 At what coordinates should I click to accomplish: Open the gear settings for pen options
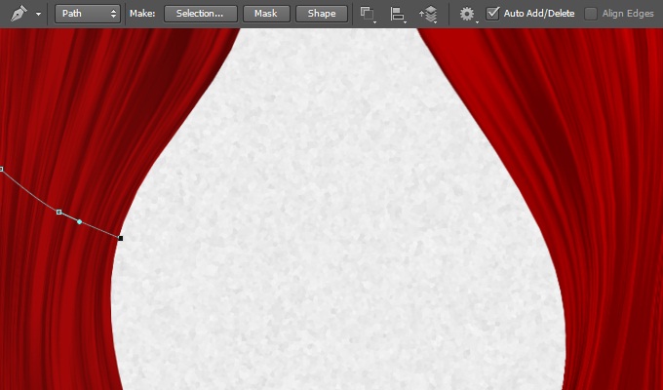point(467,14)
